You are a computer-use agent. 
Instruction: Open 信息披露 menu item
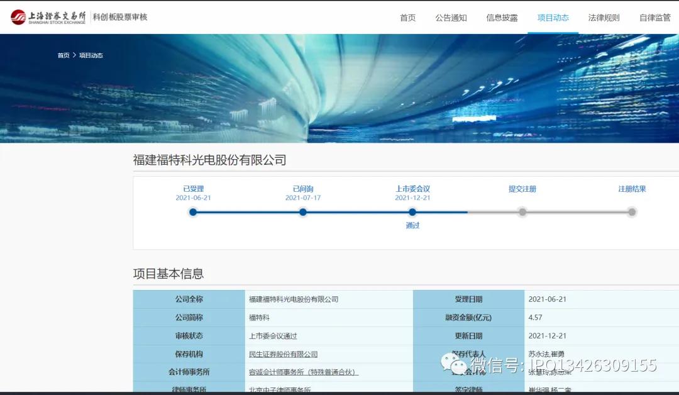pos(502,18)
